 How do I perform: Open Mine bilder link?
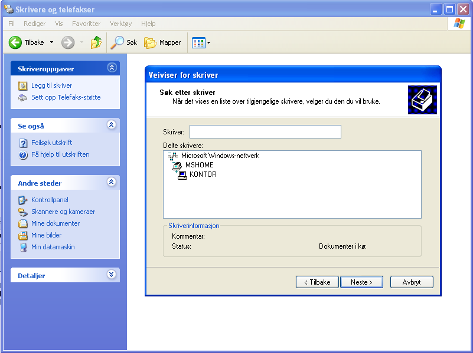pos(47,235)
